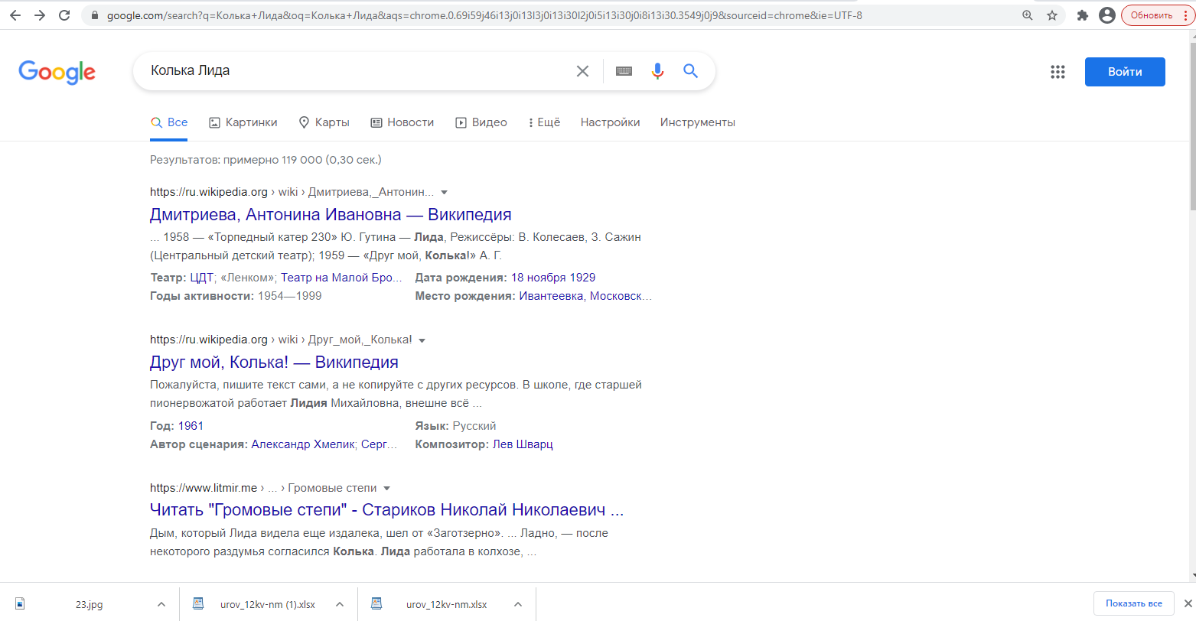Clear the search query with X

(582, 71)
